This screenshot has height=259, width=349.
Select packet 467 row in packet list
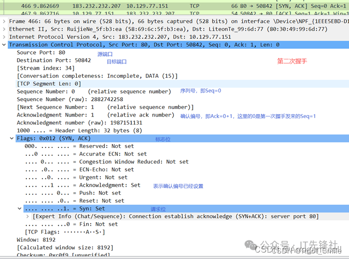(150, 14)
